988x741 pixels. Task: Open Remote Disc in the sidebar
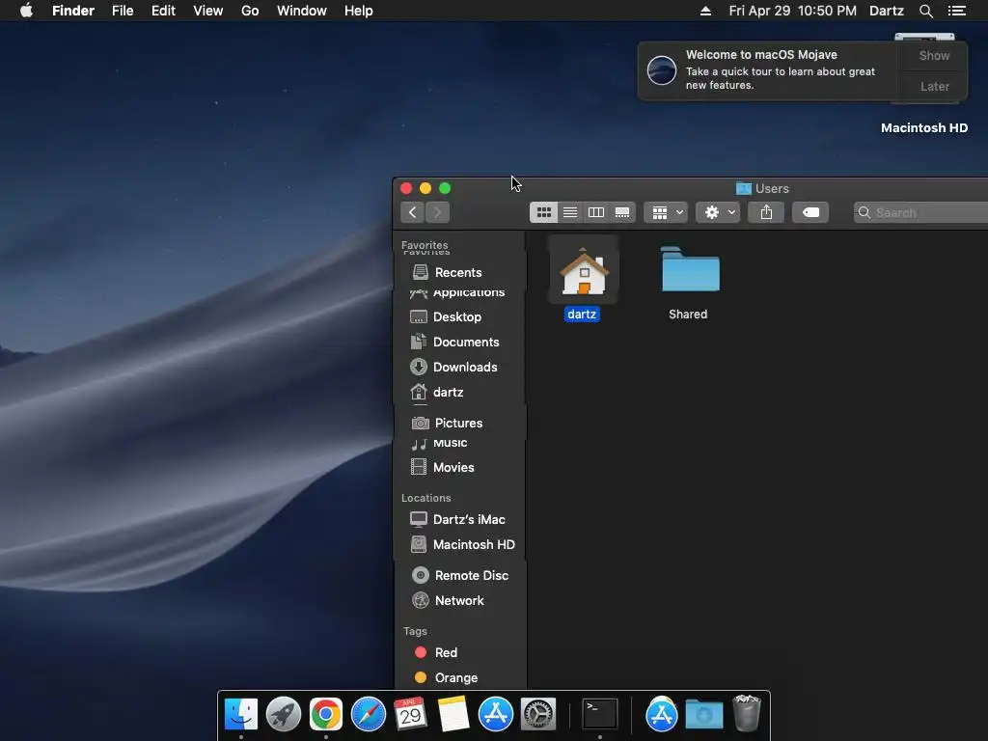pyautogui.click(x=471, y=575)
